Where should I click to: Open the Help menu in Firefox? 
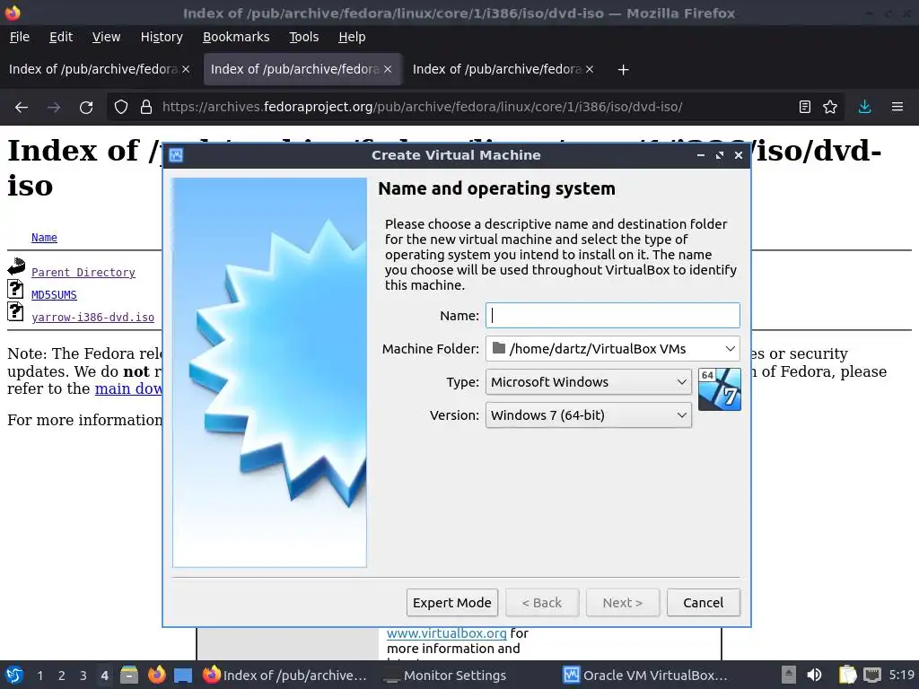352,37
